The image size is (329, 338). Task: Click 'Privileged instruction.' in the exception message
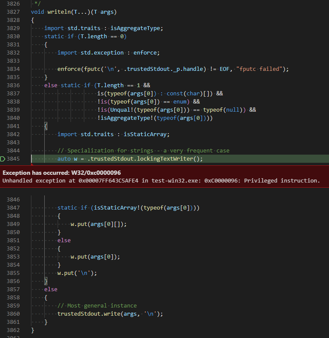click(x=282, y=181)
